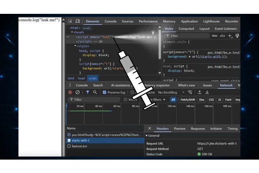The height and width of the screenshot is (173, 259).
Task: Toggle the Invert checkbox
Action: tap(125, 99)
